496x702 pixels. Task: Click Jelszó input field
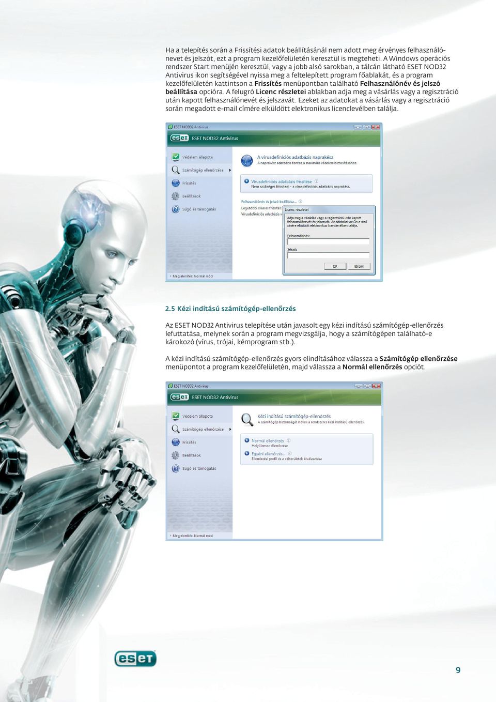pyautogui.click(x=328, y=255)
